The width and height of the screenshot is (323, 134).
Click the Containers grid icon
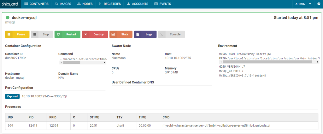[x=26, y=4]
